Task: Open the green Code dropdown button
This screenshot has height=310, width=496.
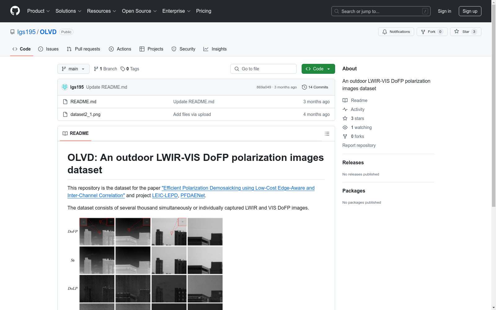Action: tap(318, 69)
